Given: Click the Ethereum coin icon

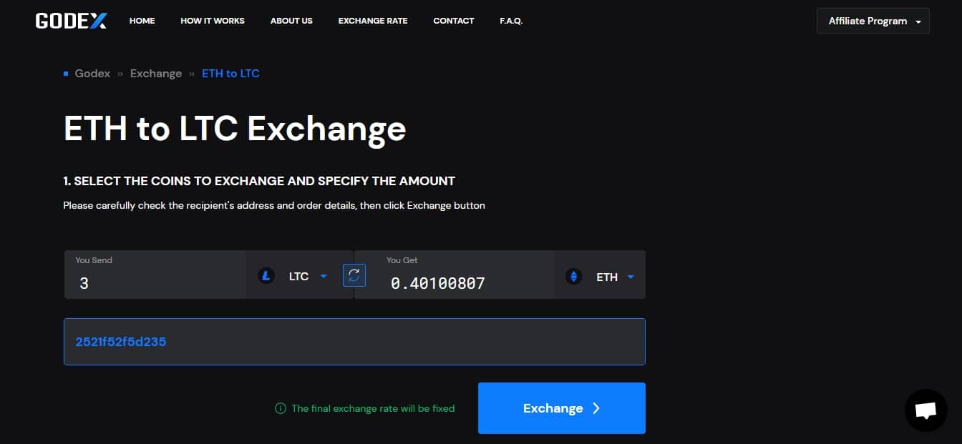Looking at the screenshot, I should [x=573, y=277].
